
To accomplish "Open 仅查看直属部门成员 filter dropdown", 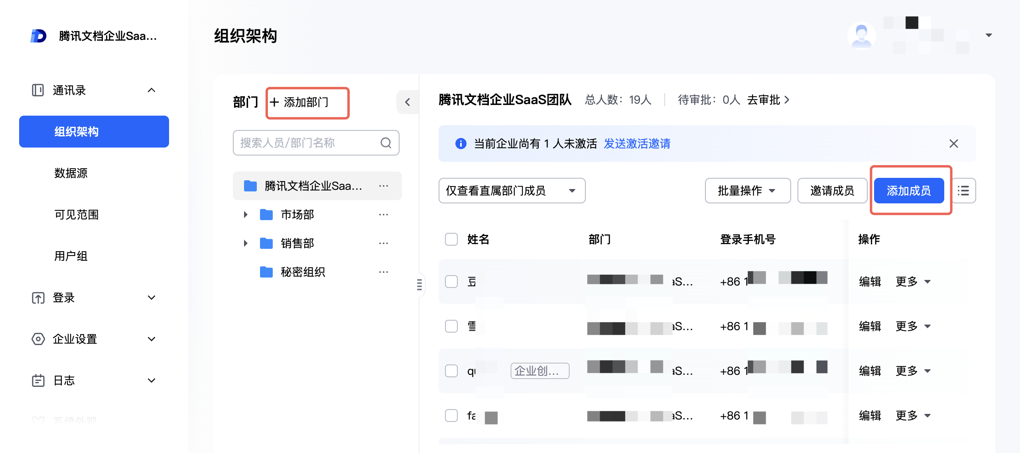I will pos(512,191).
